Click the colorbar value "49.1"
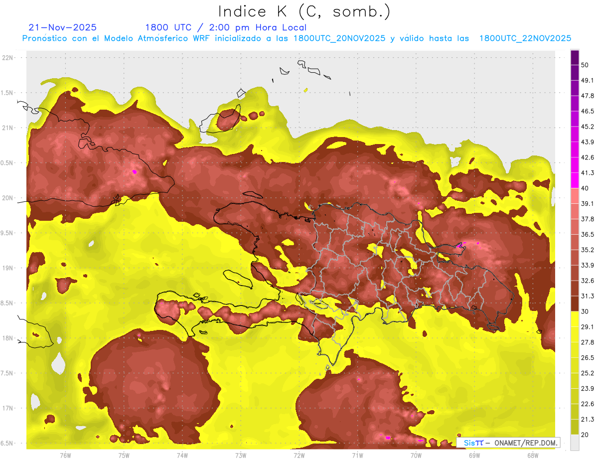 588,80
